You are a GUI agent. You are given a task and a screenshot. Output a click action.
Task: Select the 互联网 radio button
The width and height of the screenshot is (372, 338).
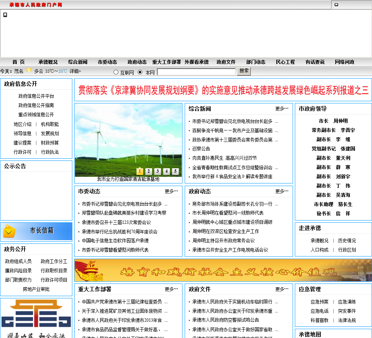point(116,72)
